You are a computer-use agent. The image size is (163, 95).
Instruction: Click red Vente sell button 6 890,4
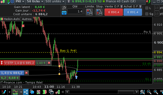click(x=114, y=12)
